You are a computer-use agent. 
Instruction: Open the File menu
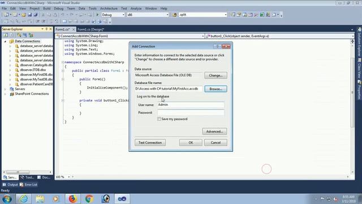(x=4, y=8)
